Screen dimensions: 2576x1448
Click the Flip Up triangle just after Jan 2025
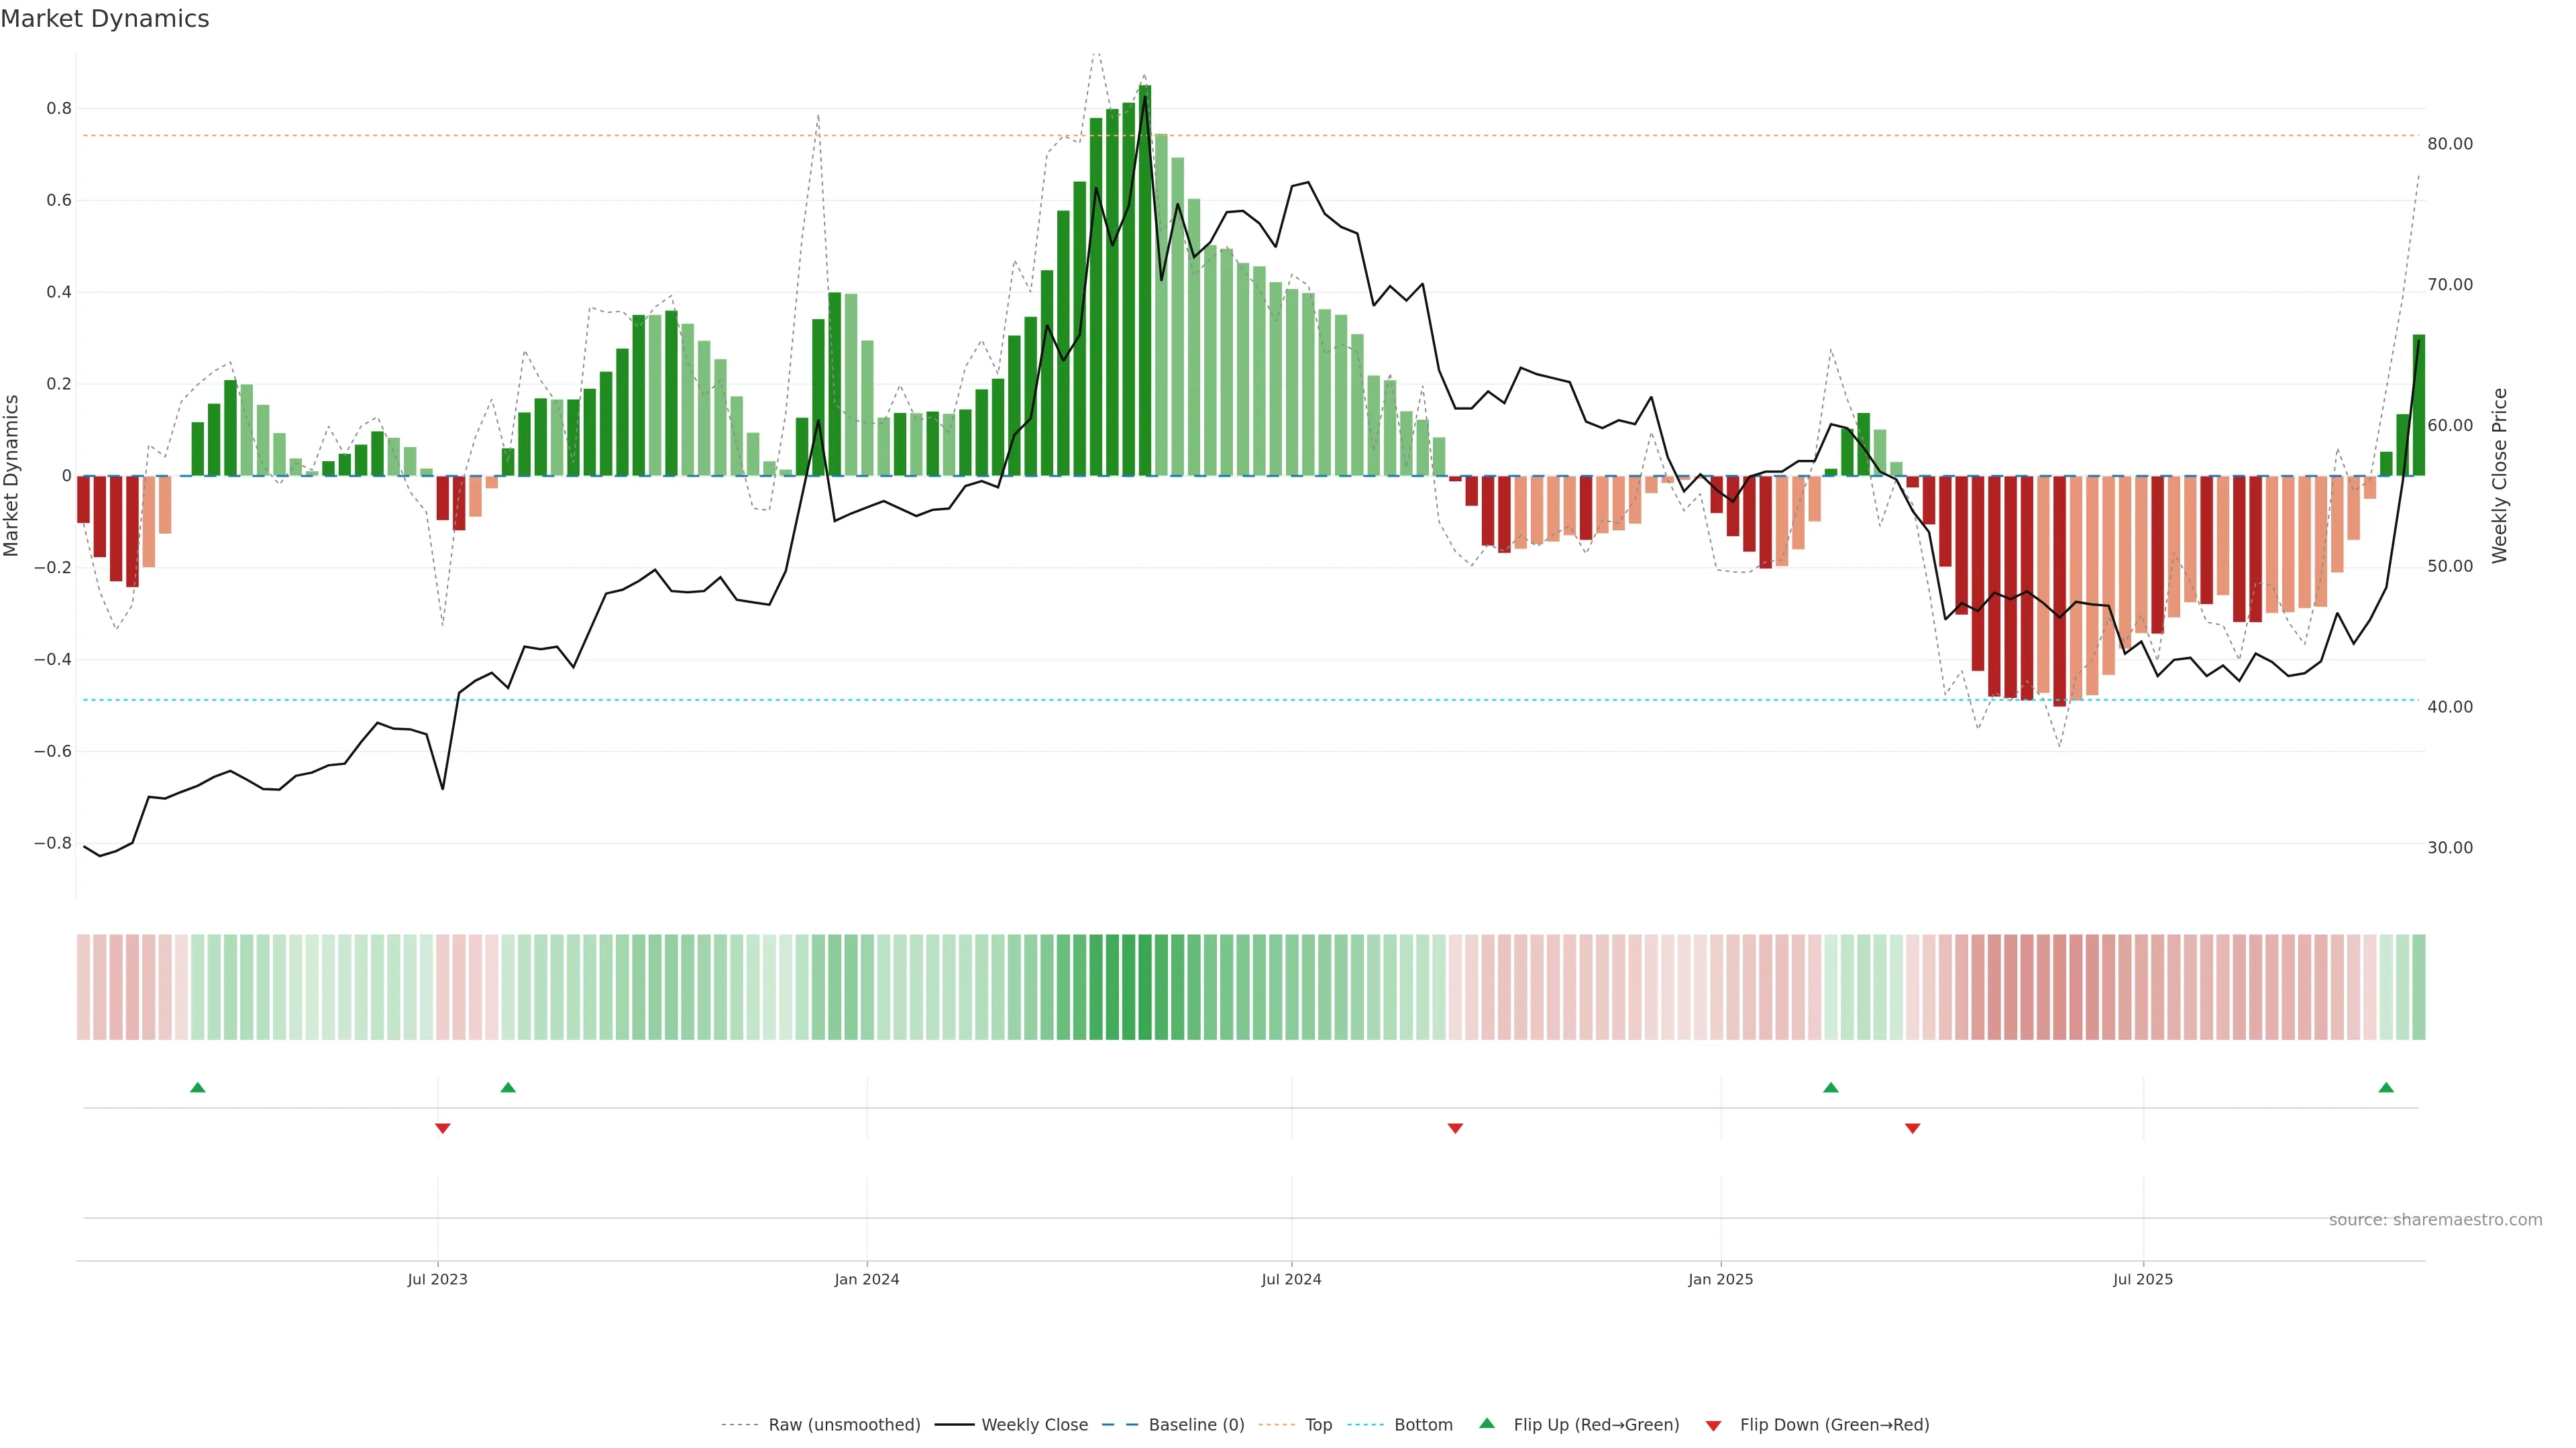(1831, 1087)
